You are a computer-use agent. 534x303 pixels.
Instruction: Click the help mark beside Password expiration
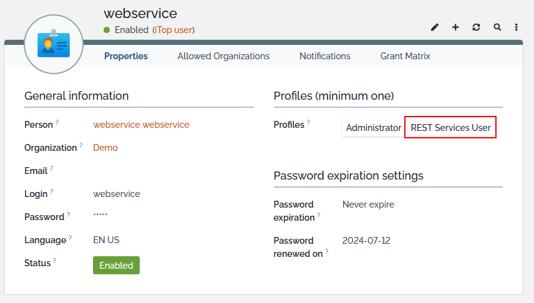point(319,215)
